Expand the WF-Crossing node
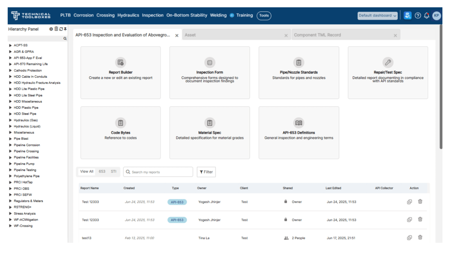 (x=10, y=226)
